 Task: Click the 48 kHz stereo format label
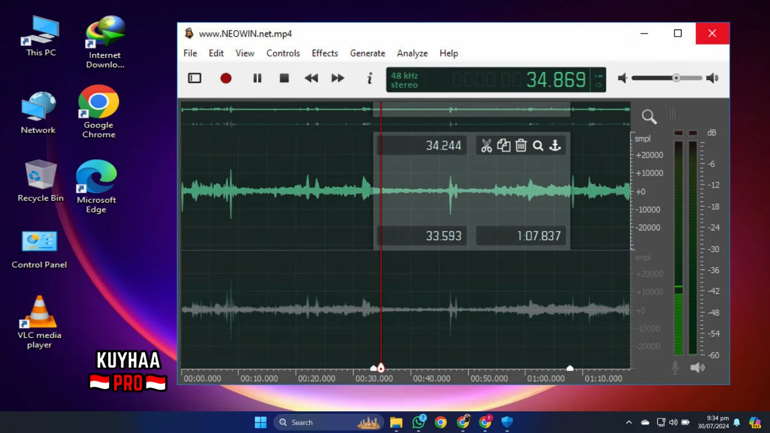click(404, 80)
